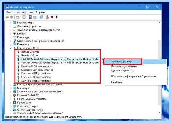Viewport: 171px width, 123px height.
Task: Select the Видеоадаптеры display adapter icon
Action: tap(15, 23)
